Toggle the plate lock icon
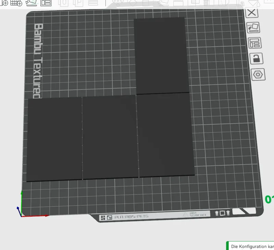274x250 pixels. [x=256, y=59]
